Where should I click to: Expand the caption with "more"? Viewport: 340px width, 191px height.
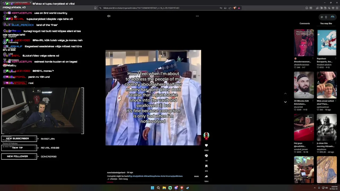click(196, 176)
